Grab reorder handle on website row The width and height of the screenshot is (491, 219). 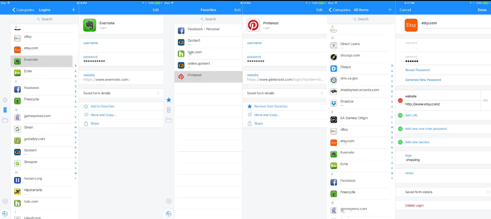point(486,100)
